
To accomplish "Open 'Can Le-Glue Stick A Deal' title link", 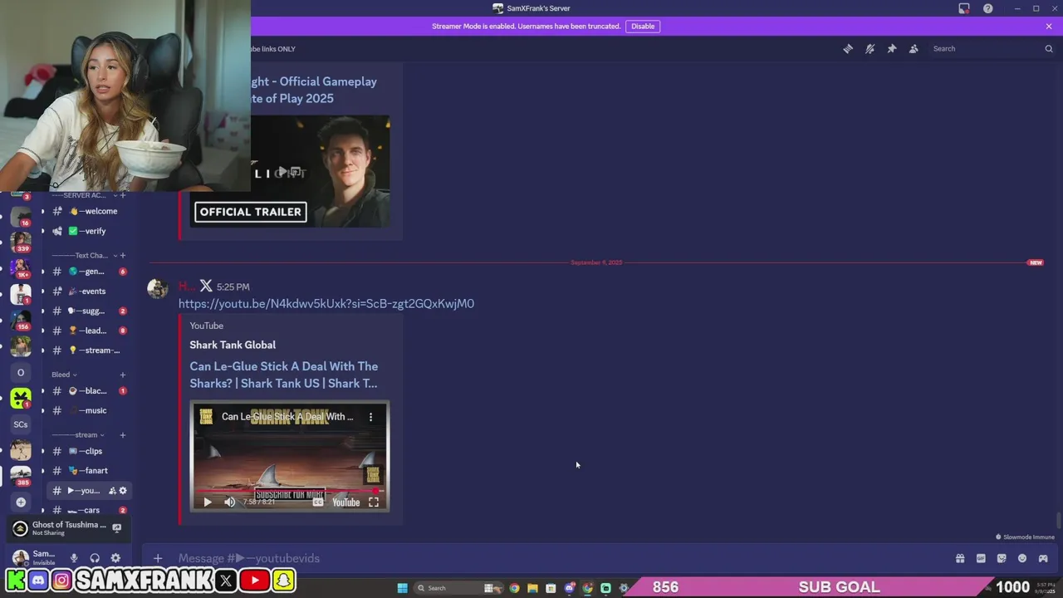I will click(284, 375).
